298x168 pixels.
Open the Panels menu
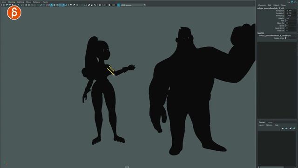[45, 2]
